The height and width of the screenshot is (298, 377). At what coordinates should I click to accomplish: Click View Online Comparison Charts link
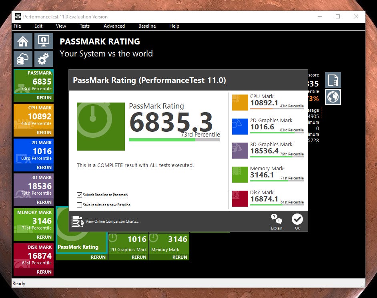click(112, 221)
